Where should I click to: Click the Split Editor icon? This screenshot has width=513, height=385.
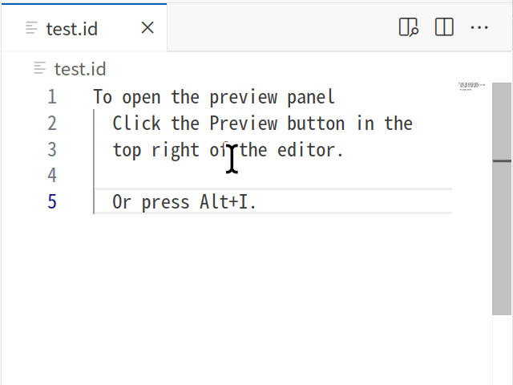[x=444, y=27]
